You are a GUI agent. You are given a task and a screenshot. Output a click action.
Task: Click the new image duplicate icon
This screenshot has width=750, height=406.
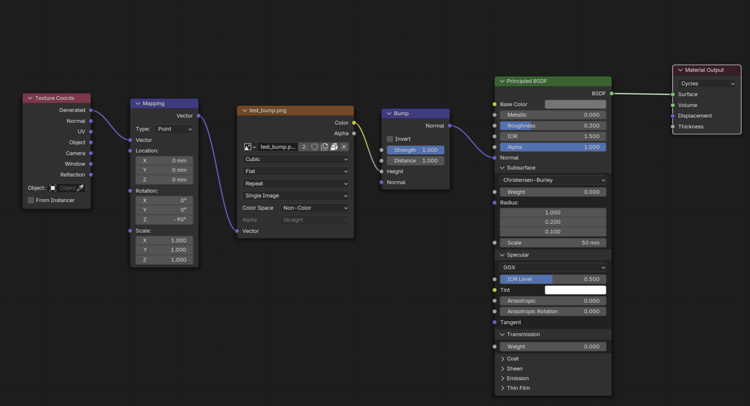pos(324,147)
